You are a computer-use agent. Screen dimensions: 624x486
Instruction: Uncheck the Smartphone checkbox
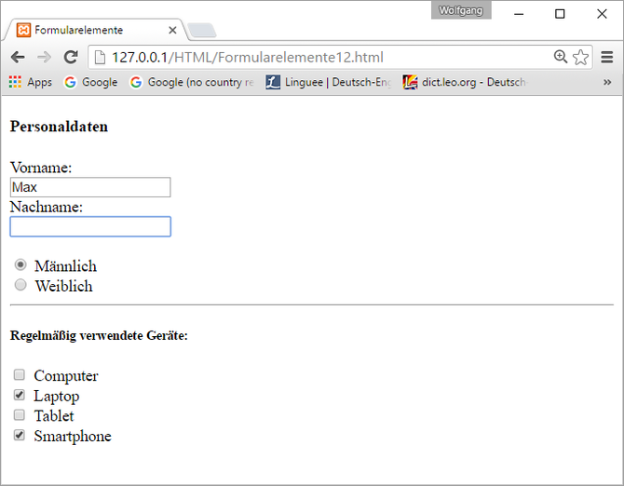coord(20,435)
